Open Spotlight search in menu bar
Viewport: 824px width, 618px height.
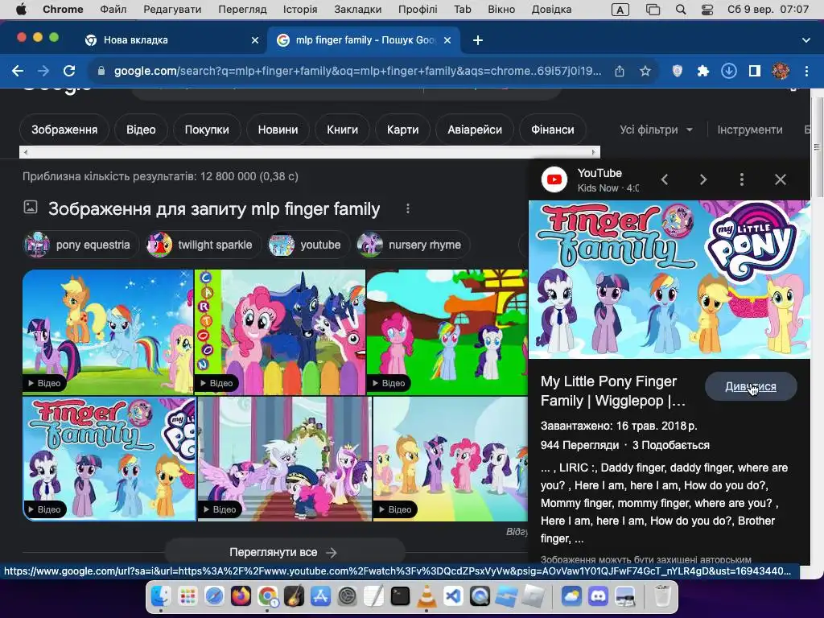pos(681,10)
